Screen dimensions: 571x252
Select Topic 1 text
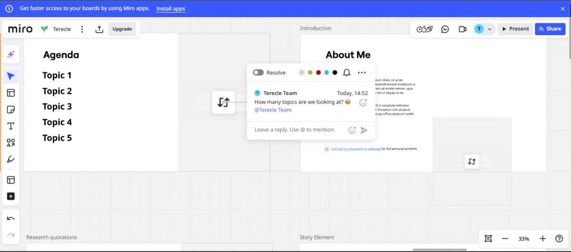click(57, 75)
